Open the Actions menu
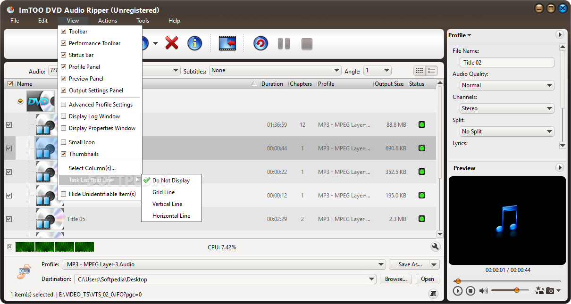Viewport: 571px width, 304px height. pyautogui.click(x=108, y=21)
